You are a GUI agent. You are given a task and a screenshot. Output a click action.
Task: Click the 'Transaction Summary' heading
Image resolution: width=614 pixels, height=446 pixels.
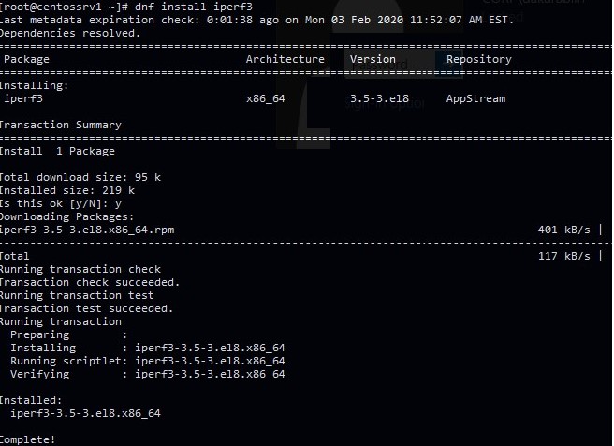pyautogui.click(x=60, y=125)
